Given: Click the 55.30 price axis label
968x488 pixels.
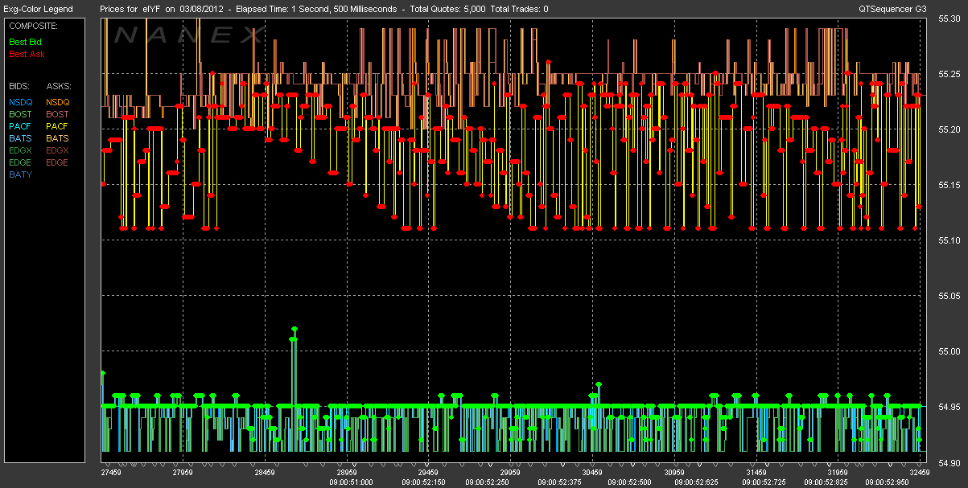Looking at the screenshot, I should pyautogui.click(x=950, y=20).
